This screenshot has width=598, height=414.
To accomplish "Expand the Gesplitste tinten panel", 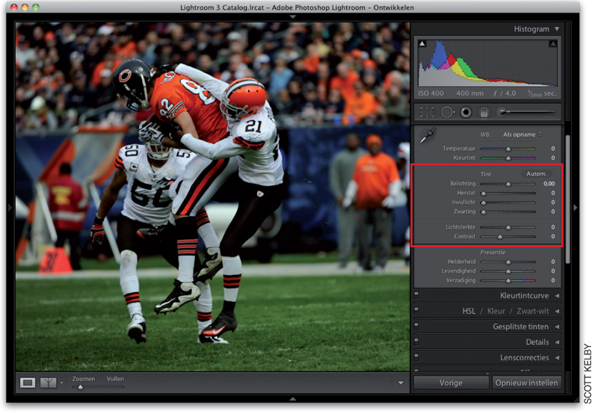I will (557, 327).
